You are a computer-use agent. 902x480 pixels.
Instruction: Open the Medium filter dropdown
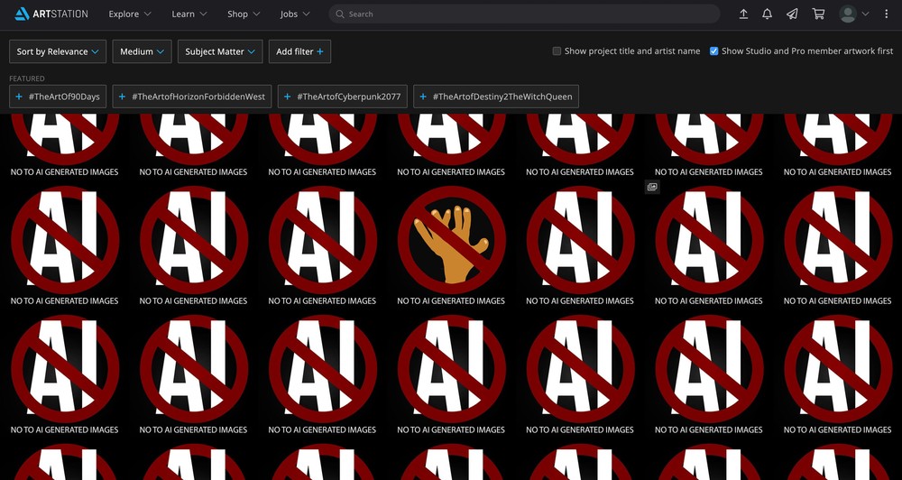click(x=143, y=51)
